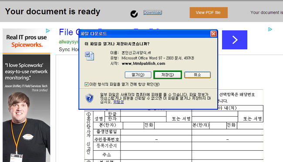Click the View PDF file button
283x162 pixels.
[209, 13]
